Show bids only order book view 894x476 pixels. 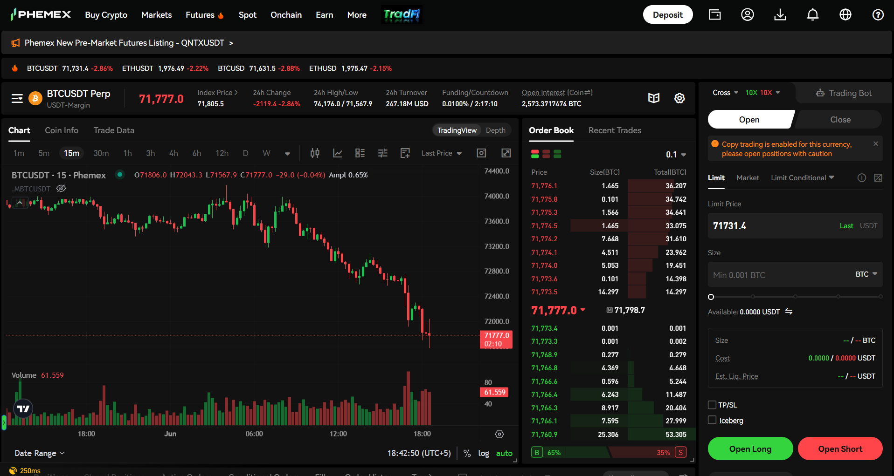point(557,154)
